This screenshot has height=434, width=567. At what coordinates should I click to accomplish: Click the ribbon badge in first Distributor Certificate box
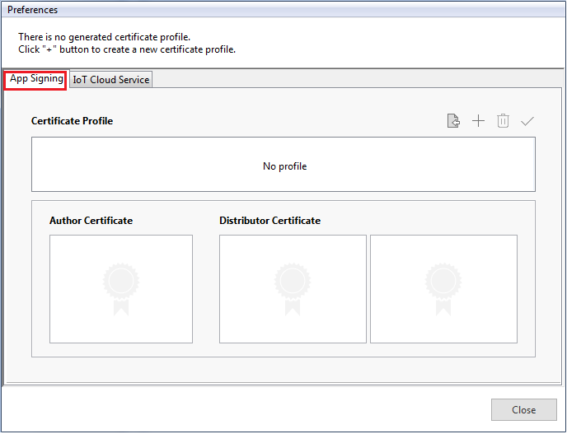click(293, 288)
